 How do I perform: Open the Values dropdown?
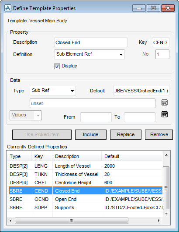(x=26, y=115)
